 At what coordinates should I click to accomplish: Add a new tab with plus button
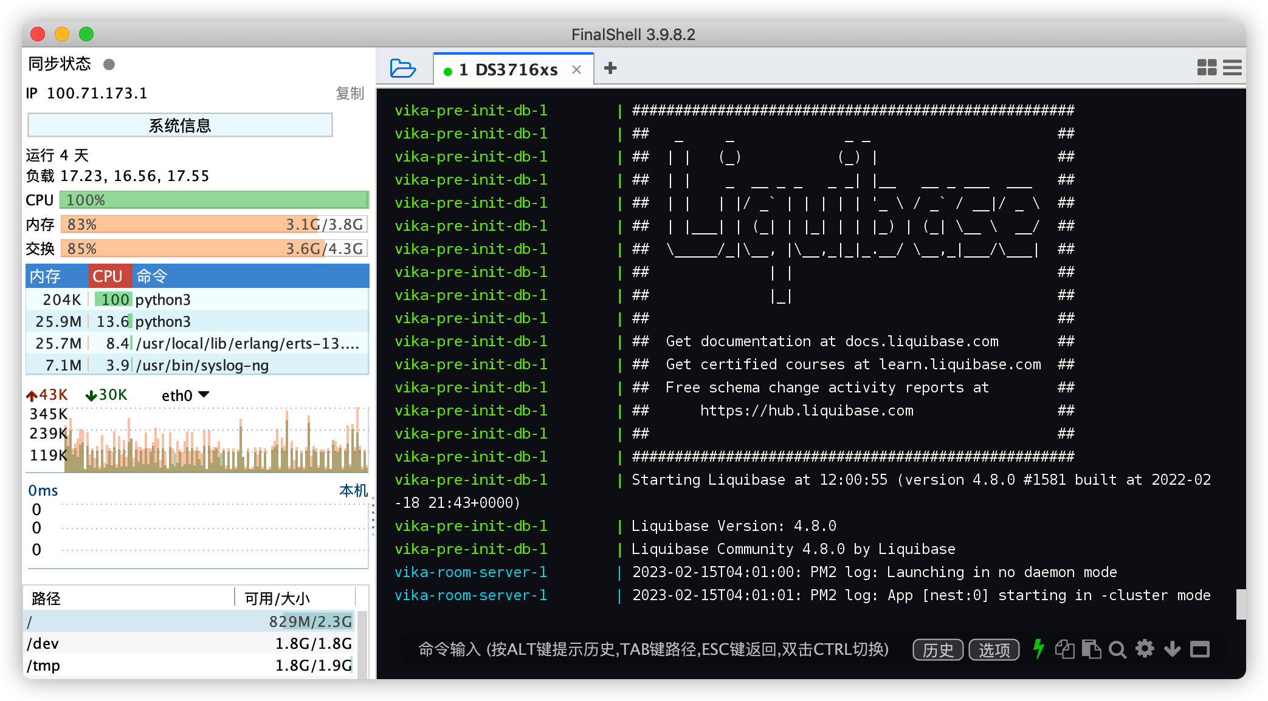point(610,68)
